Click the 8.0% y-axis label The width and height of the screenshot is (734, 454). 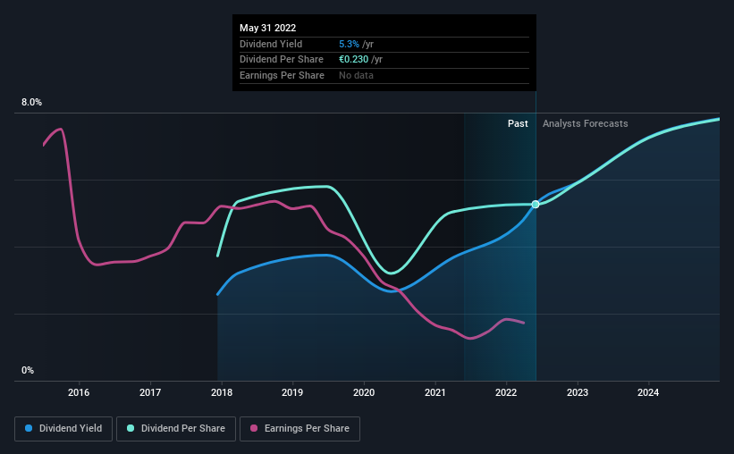[31, 102]
